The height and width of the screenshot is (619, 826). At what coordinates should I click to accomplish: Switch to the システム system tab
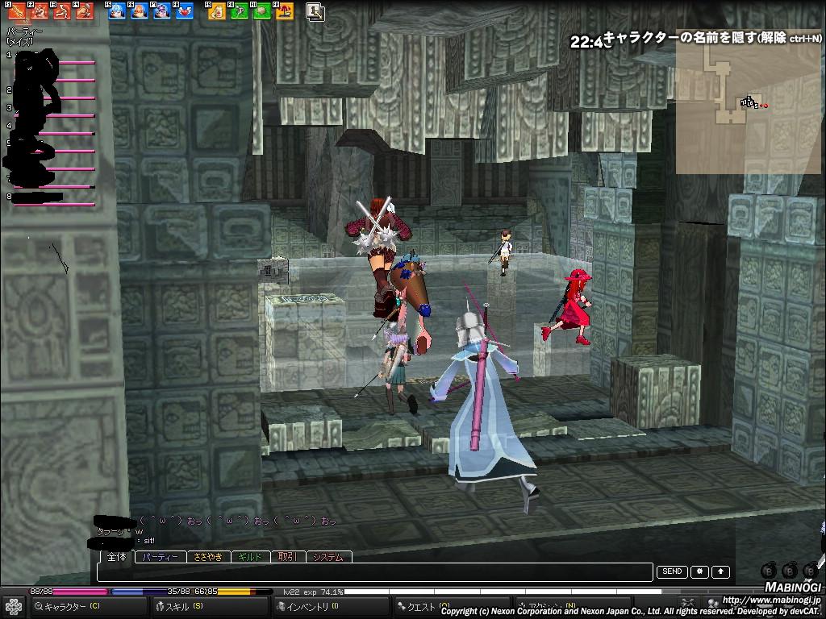click(x=328, y=557)
